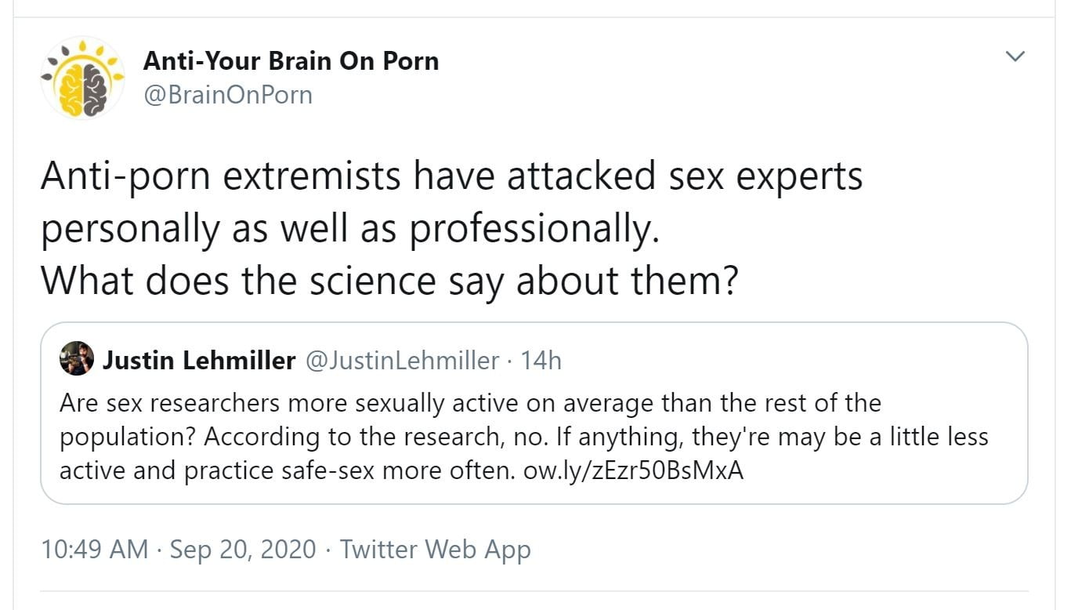The height and width of the screenshot is (610, 1071).
Task: Open the Twitter Web App source link
Action: (x=436, y=549)
